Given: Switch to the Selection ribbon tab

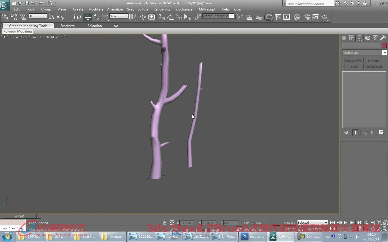Looking at the screenshot, I should [95, 26].
